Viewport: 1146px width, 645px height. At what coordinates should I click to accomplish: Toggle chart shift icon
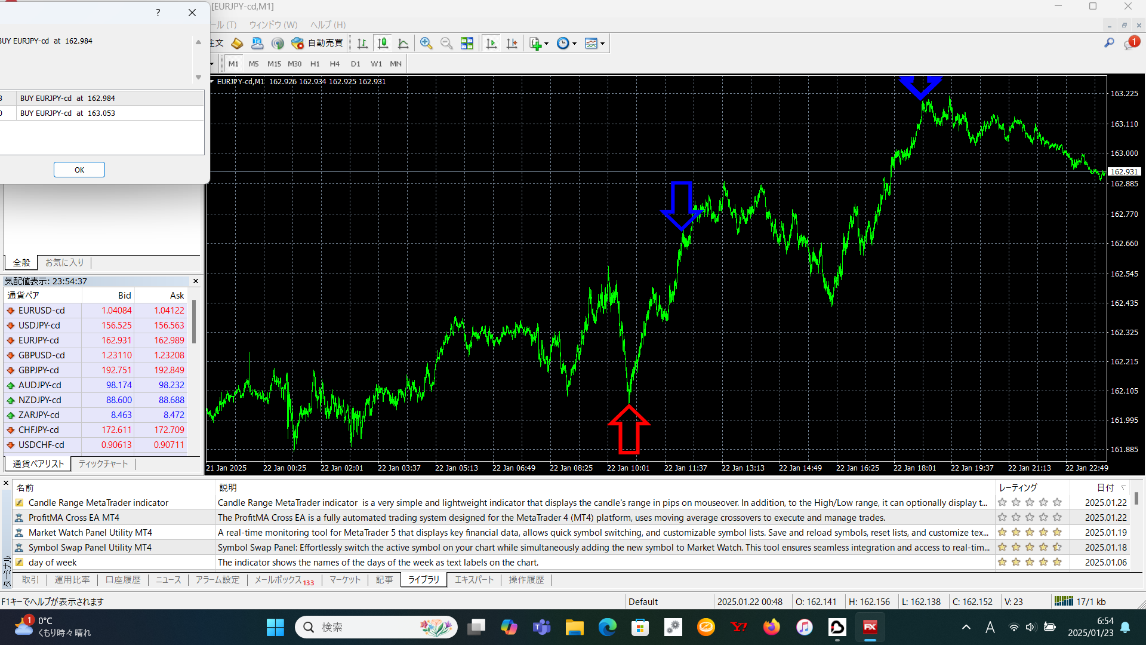(512, 43)
